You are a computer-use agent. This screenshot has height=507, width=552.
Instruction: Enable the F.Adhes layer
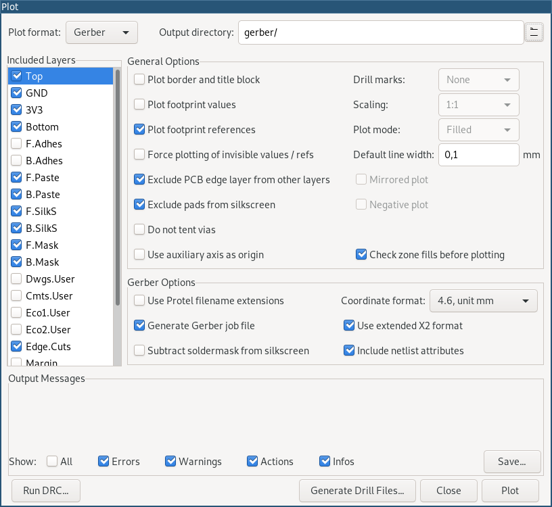(16, 143)
